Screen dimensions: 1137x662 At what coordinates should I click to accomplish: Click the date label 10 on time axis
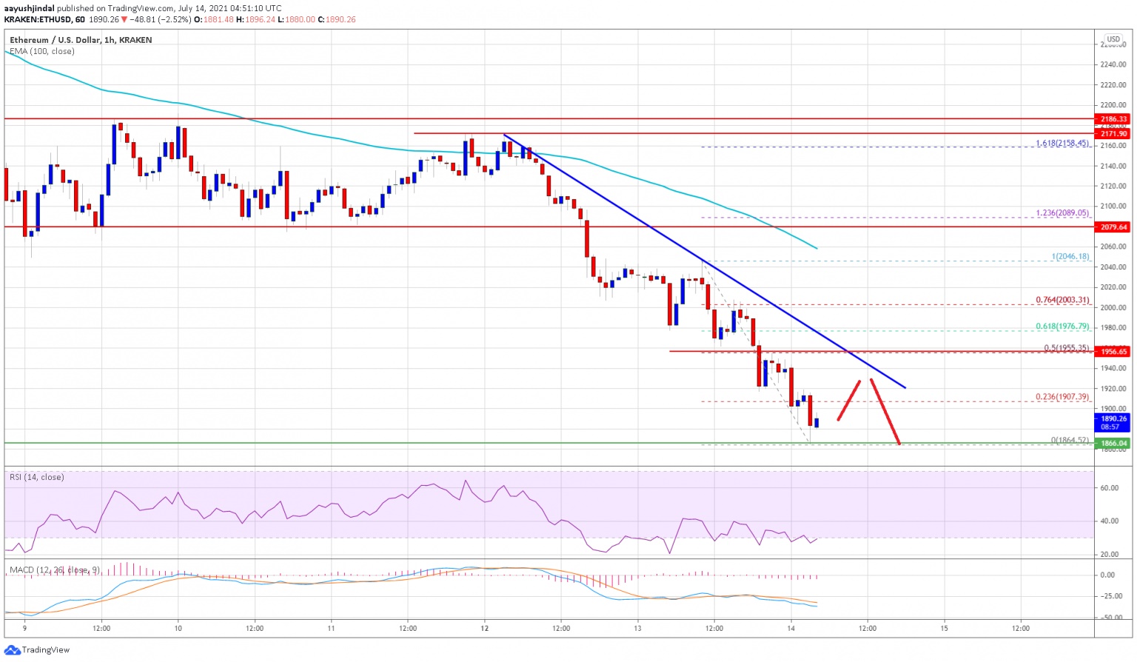(x=178, y=629)
